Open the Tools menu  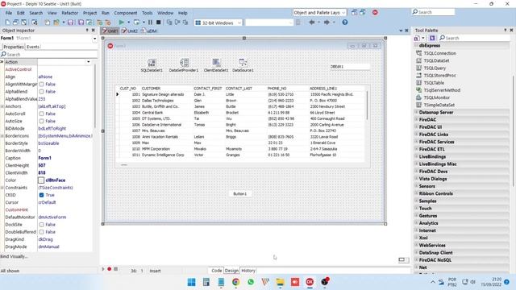(147, 13)
